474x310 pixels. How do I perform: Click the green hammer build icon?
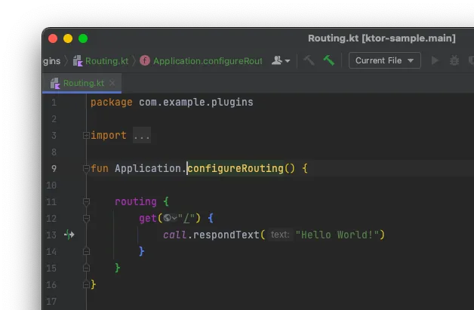328,60
